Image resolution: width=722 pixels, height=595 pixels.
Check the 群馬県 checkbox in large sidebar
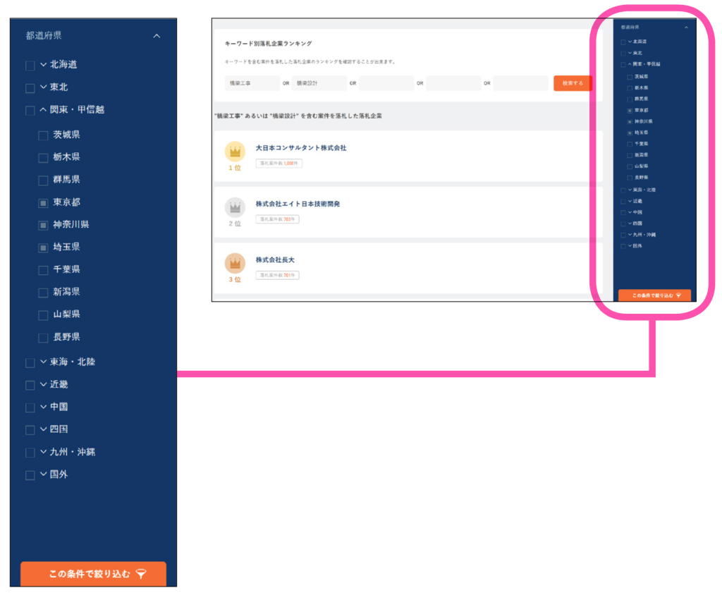click(43, 180)
